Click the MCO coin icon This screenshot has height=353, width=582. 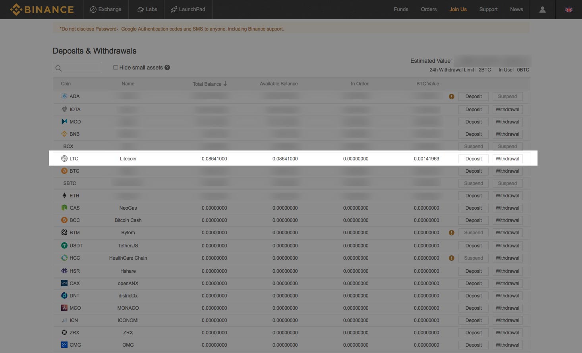[64, 308]
